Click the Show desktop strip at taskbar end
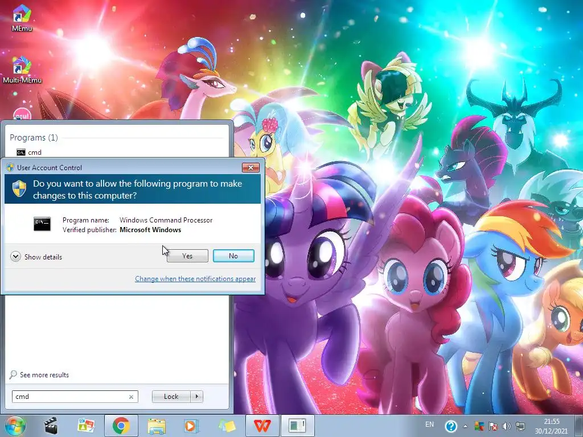This screenshot has height=437, width=583. tap(579, 426)
